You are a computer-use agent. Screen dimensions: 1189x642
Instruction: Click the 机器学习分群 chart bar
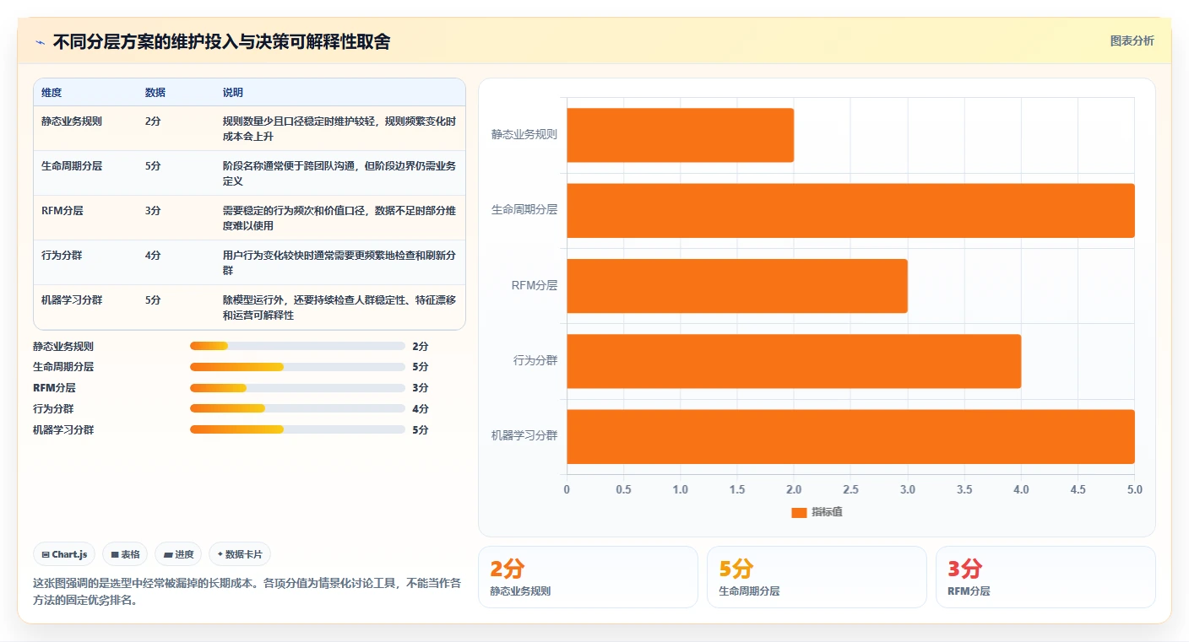(x=850, y=436)
